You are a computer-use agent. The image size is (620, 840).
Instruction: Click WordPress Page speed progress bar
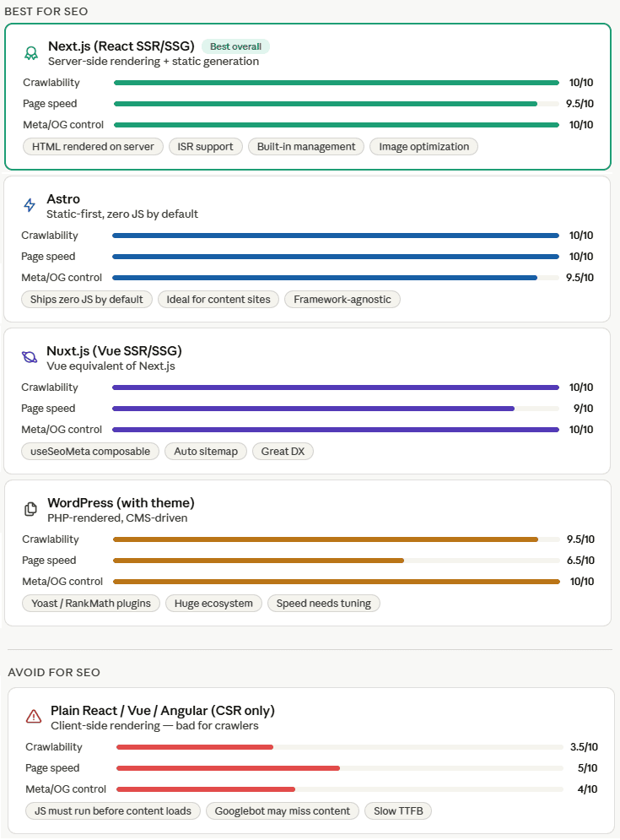click(337, 561)
